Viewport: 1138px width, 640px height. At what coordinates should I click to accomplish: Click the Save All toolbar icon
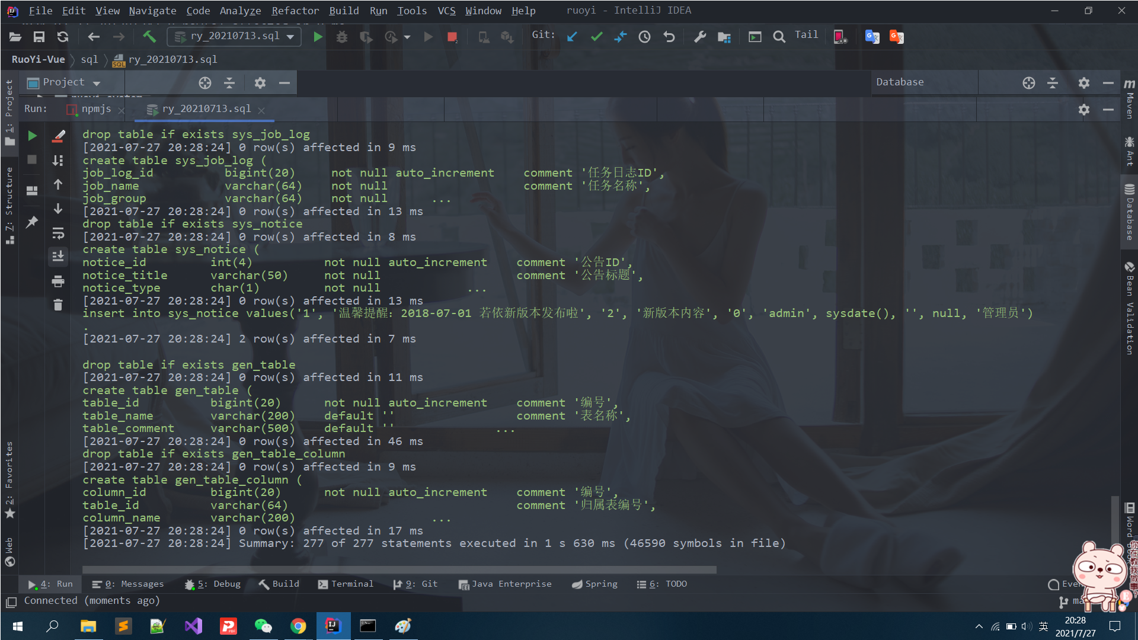[39, 37]
